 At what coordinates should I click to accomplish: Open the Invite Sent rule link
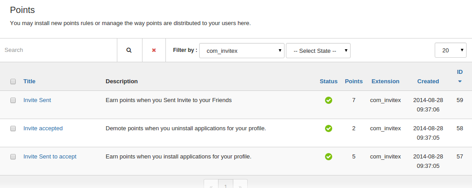pyautogui.click(x=37, y=100)
